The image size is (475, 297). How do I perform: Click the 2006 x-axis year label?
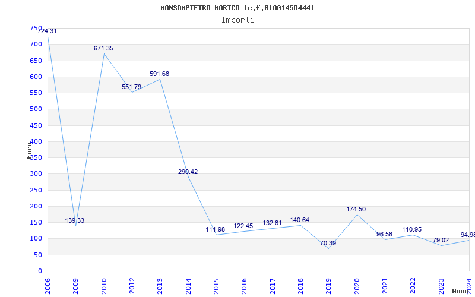pos(47,286)
